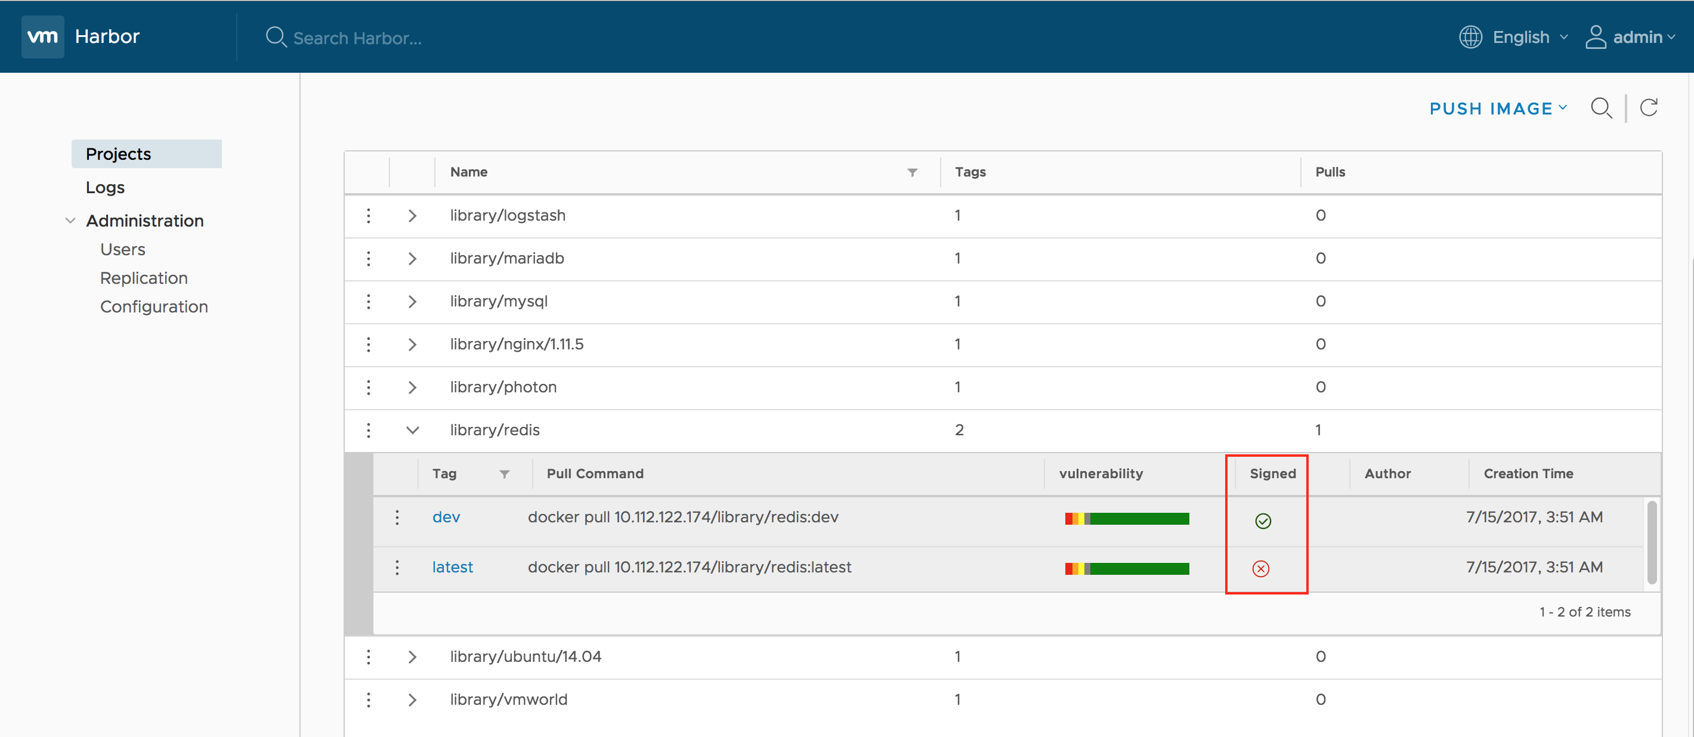This screenshot has width=1694, height=737.
Task: Click the admin user avatar icon
Action: [x=1596, y=37]
